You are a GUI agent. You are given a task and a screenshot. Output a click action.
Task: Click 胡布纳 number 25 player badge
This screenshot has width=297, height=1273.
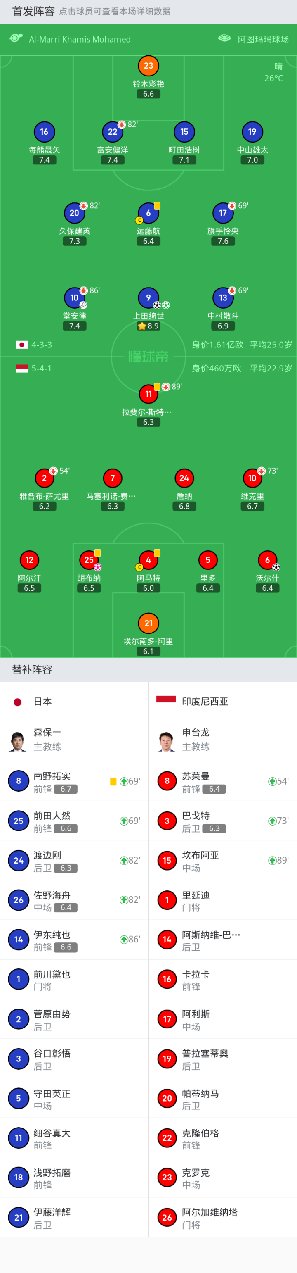(x=89, y=560)
